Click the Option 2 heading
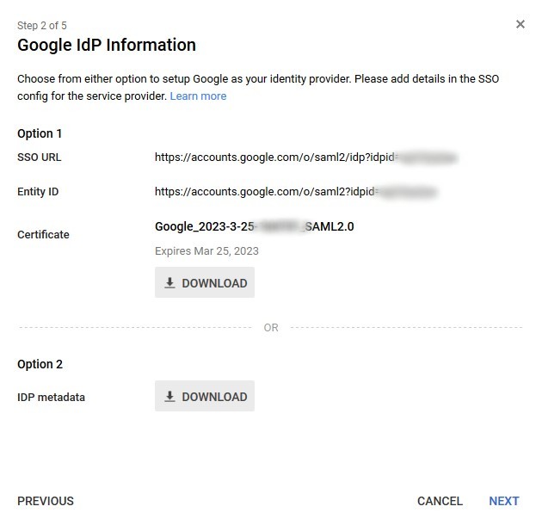 pos(40,364)
